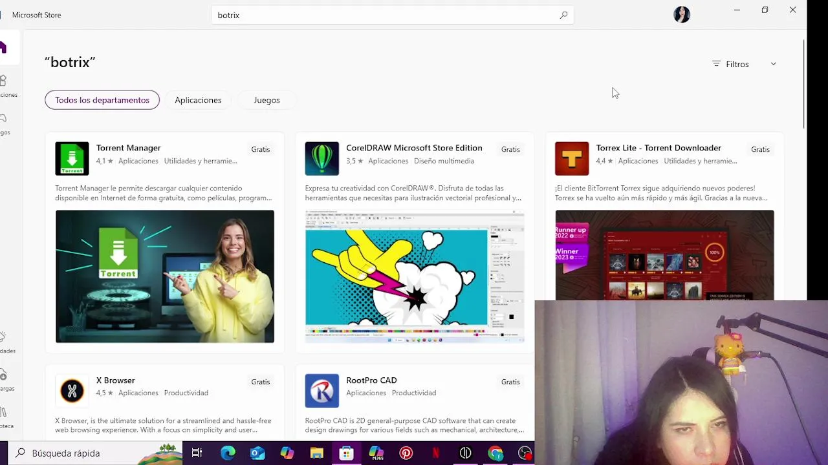Launch Netflix from taskbar
This screenshot has width=828, height=465.
(x=435, y=453)
